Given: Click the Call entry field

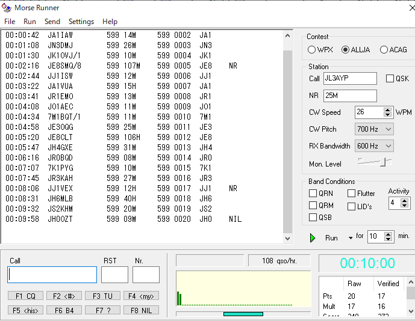Looking at the screenshot, I should click(52, 275).
